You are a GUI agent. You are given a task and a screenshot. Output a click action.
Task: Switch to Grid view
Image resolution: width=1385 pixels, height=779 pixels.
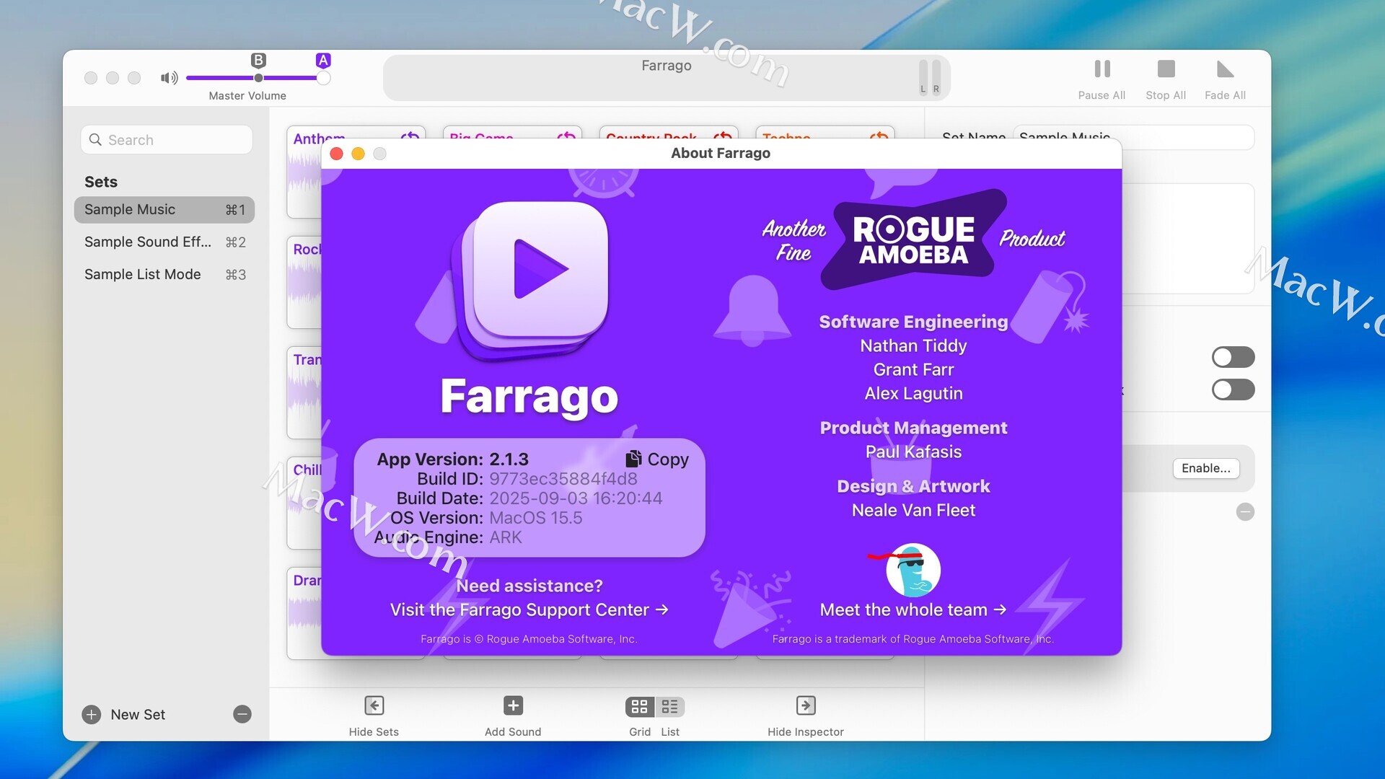640,707
